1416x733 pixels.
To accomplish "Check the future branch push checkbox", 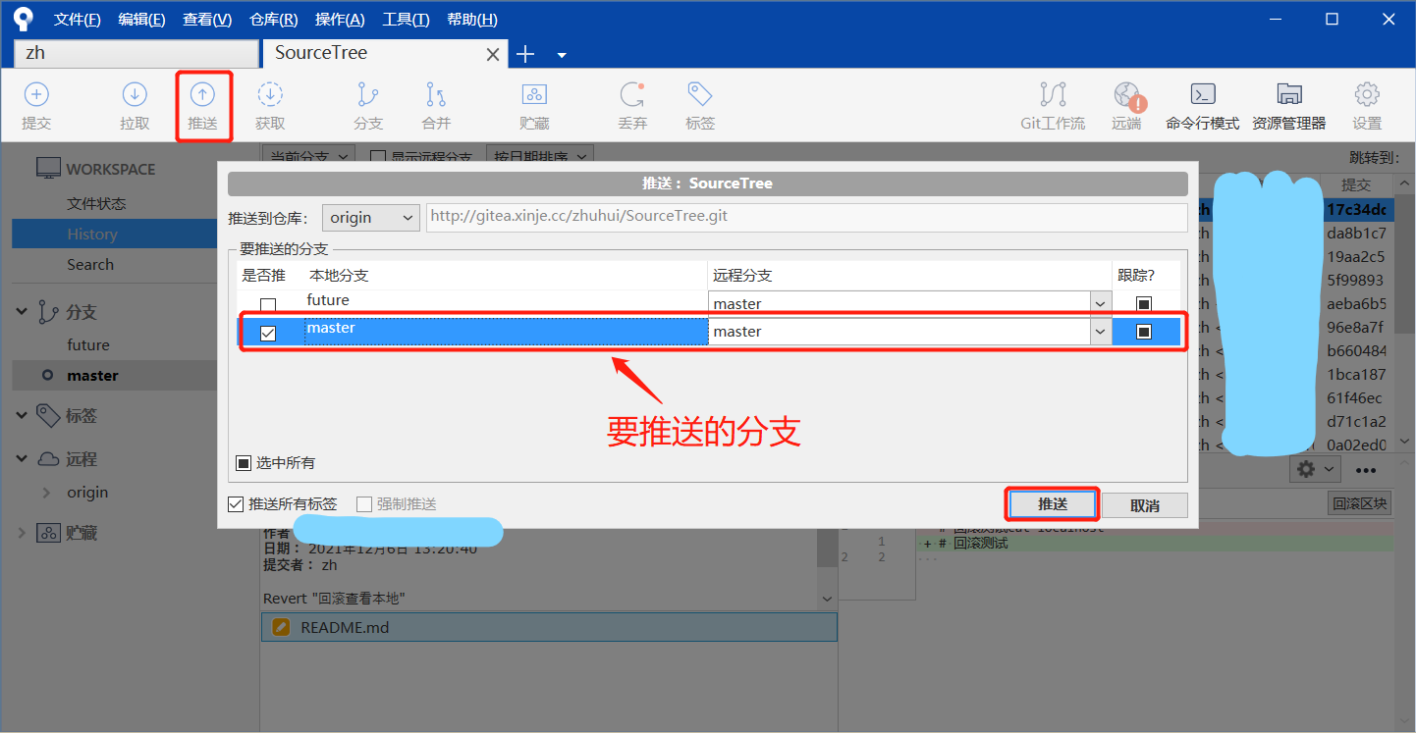I will pos(268,305).
